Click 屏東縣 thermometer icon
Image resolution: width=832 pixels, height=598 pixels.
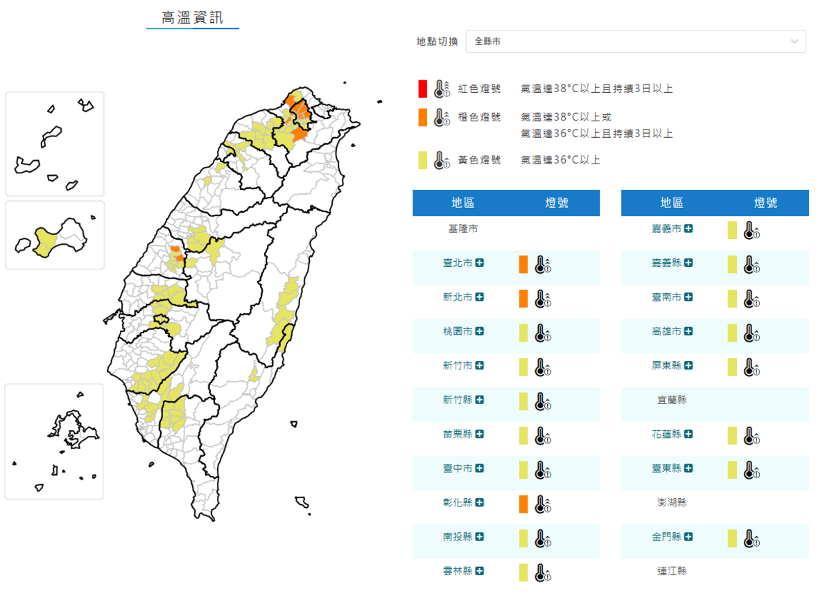pos(752,367)
